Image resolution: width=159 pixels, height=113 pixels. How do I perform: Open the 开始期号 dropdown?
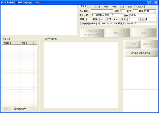112,11
